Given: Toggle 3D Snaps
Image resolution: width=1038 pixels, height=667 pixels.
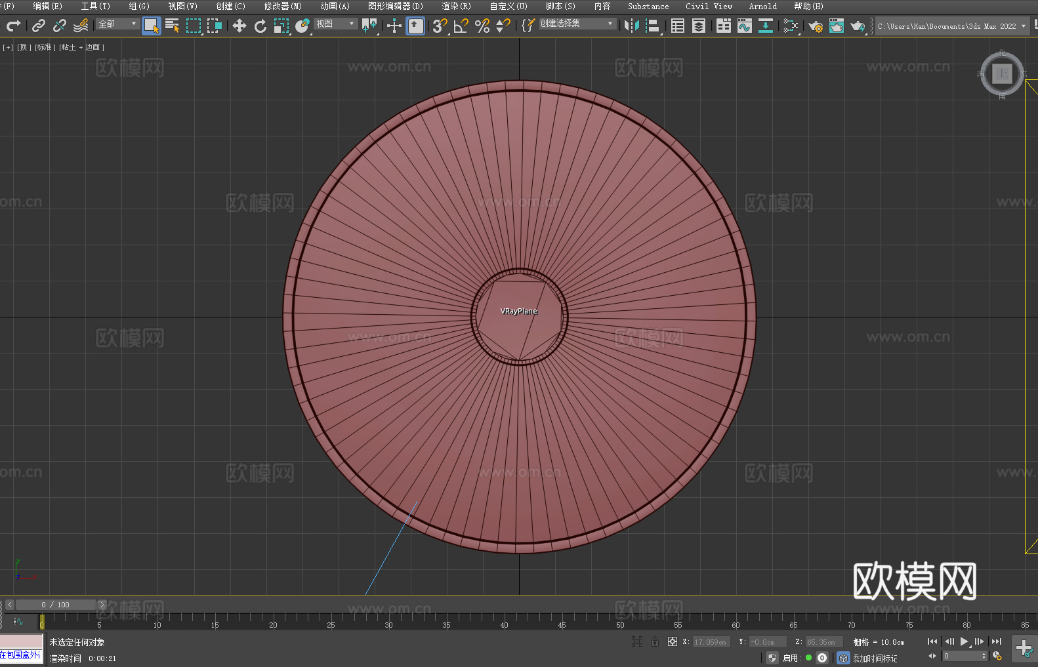Looking at the screenshot, I should click(440, 26).
